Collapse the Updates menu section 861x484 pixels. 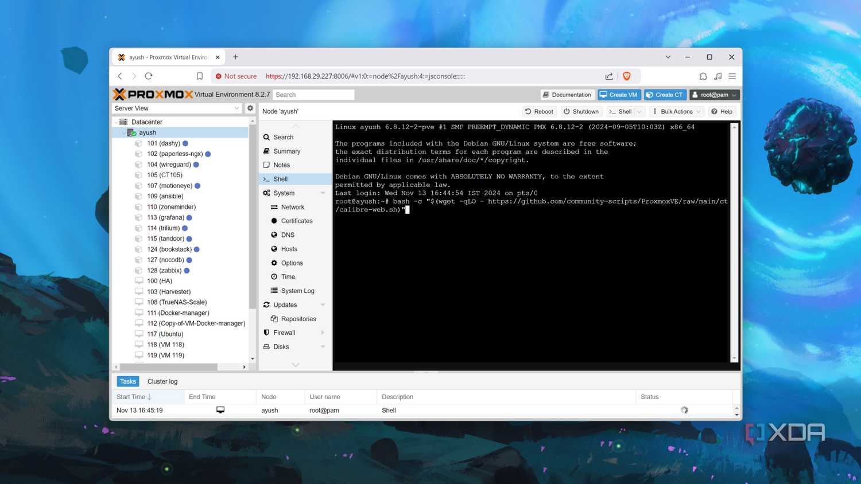323,305
